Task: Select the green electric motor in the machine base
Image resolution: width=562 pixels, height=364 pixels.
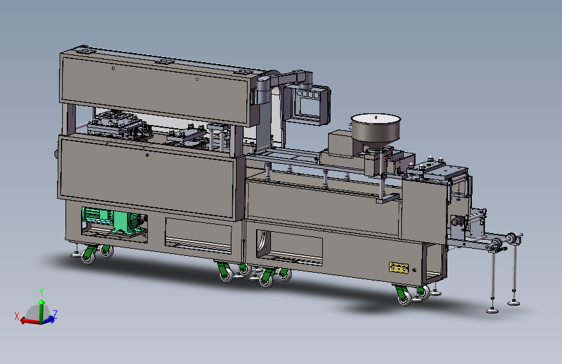Action: pos(113,220)
